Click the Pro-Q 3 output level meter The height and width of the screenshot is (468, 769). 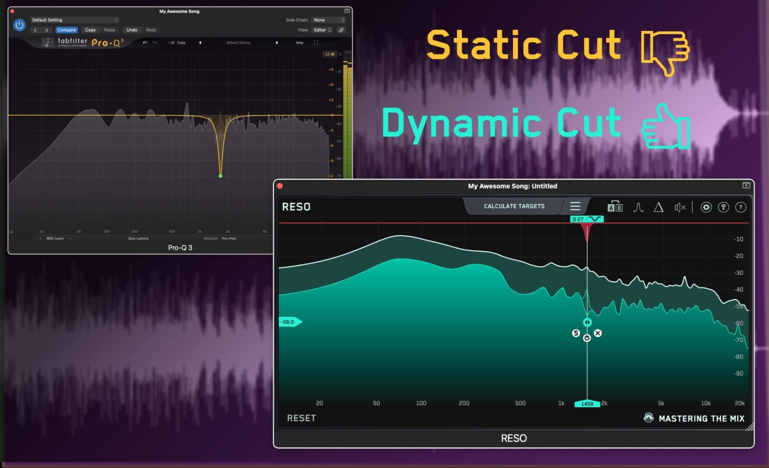347,119
